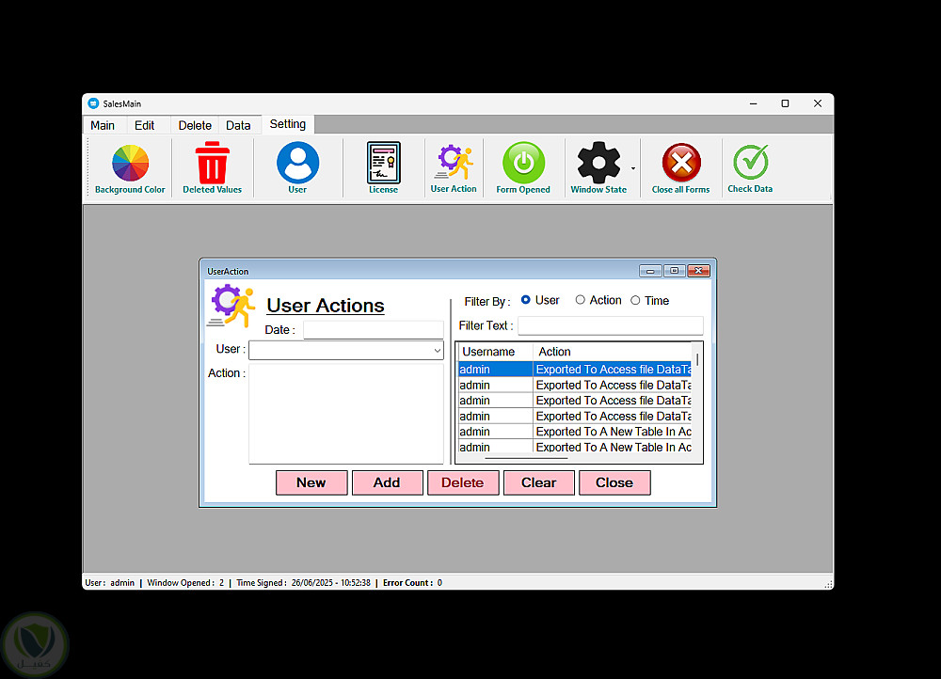This screenshot has width=941, height=679.
Task: Click the Check Data checkmark icon
Action: [x=750, y=168]
